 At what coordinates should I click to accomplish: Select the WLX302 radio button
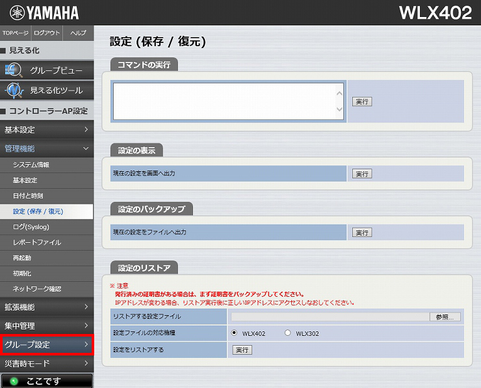pos(287,333)
